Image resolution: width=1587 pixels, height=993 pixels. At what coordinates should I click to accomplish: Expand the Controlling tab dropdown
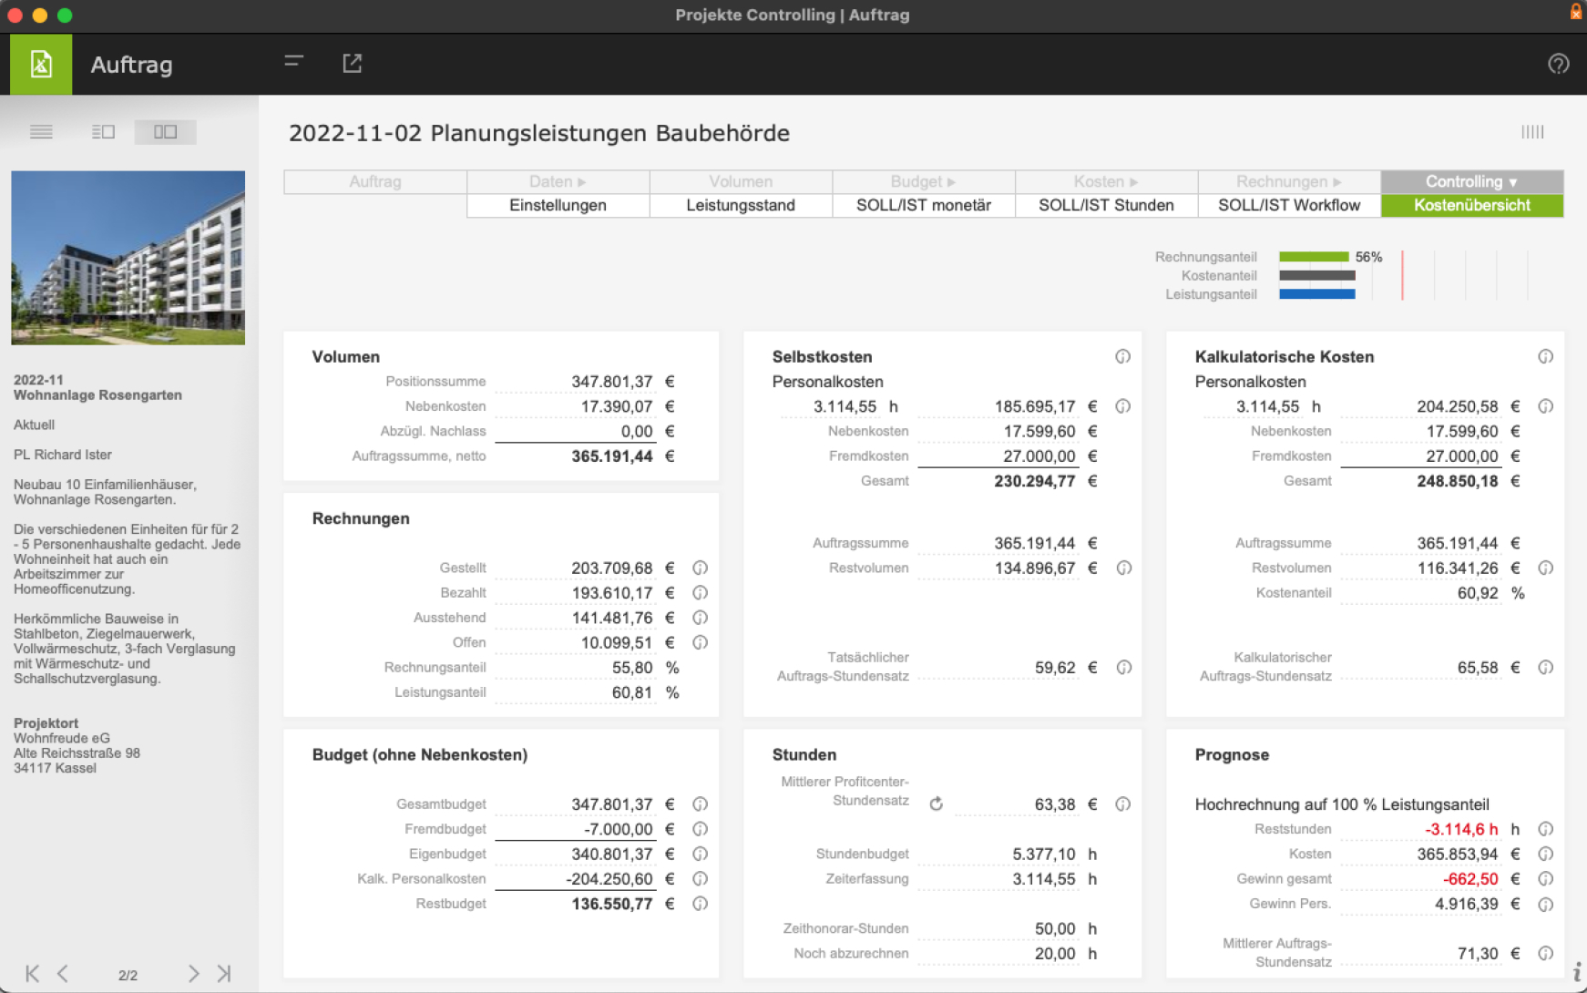(x=1472, y=181)
